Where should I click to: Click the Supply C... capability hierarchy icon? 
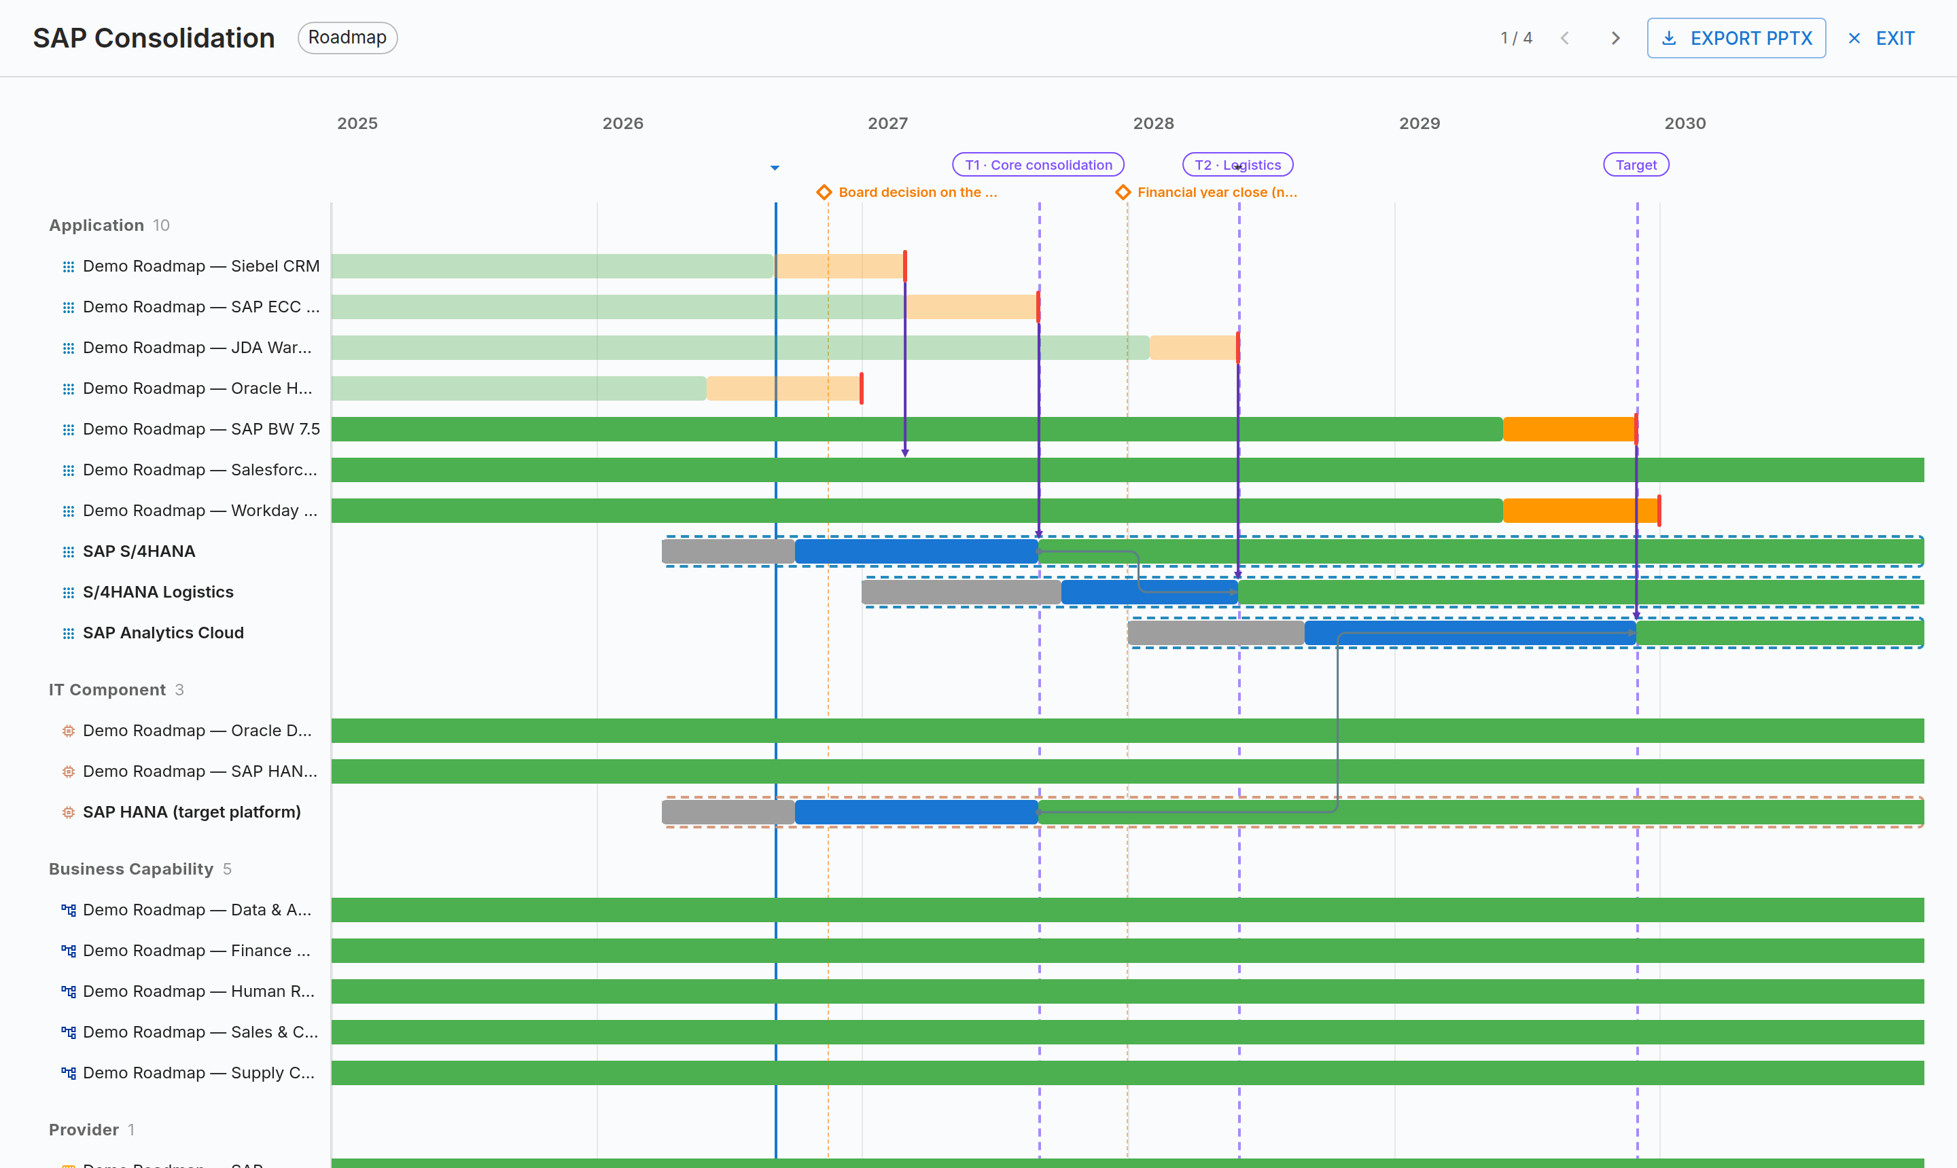pos(69,1074)
